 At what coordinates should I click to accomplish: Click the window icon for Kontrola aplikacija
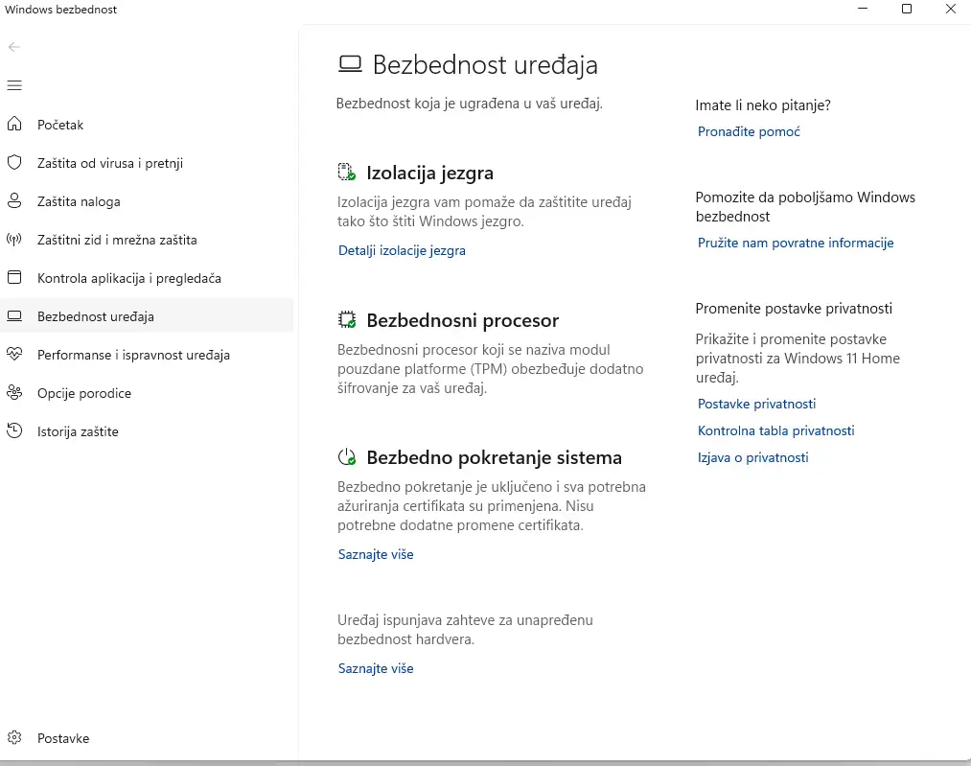click(14, 277)
